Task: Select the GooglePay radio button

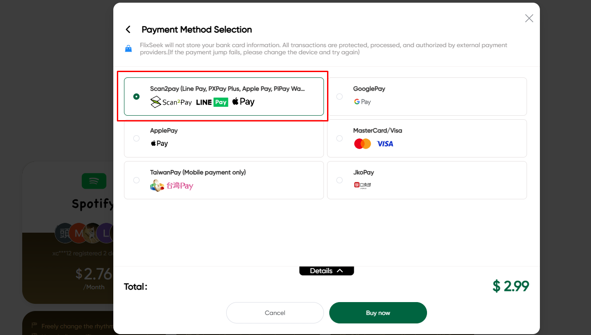Action: (339, 96)
